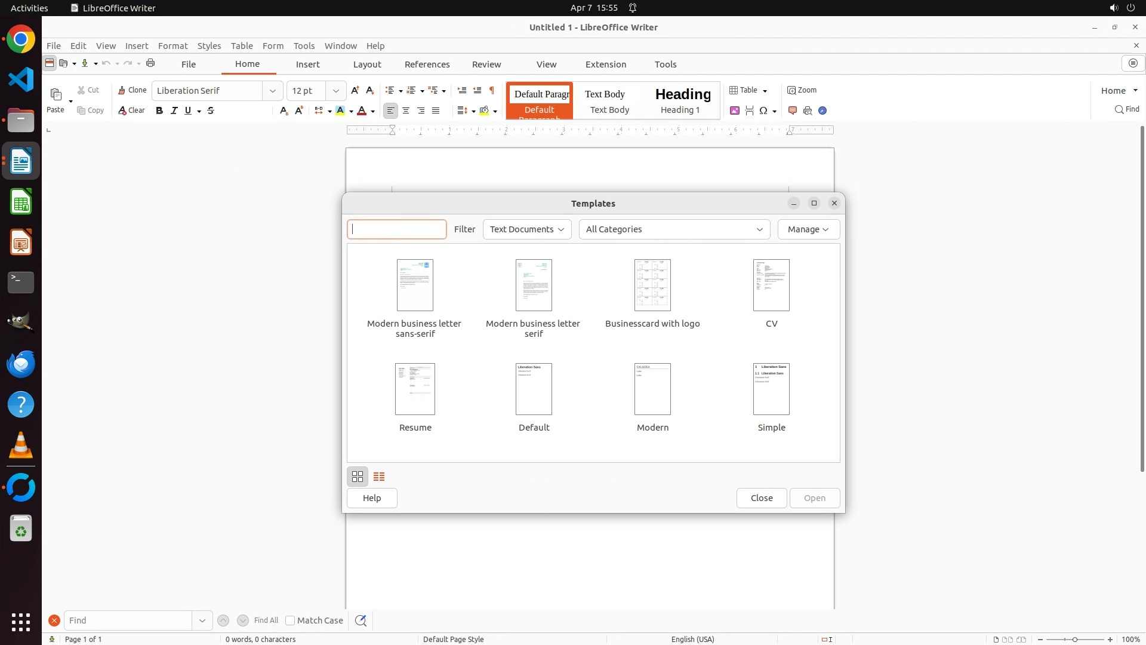Click the Italic formatting icon
The width and height of the screenshot is (1146, 645).
[174, 110]
